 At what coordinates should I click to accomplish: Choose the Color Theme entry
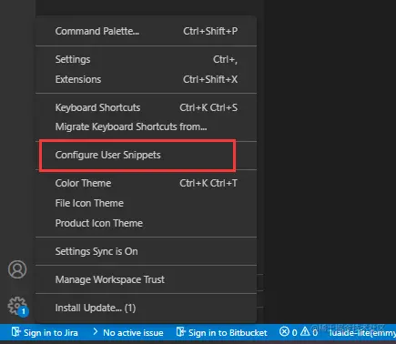point(147,183)
